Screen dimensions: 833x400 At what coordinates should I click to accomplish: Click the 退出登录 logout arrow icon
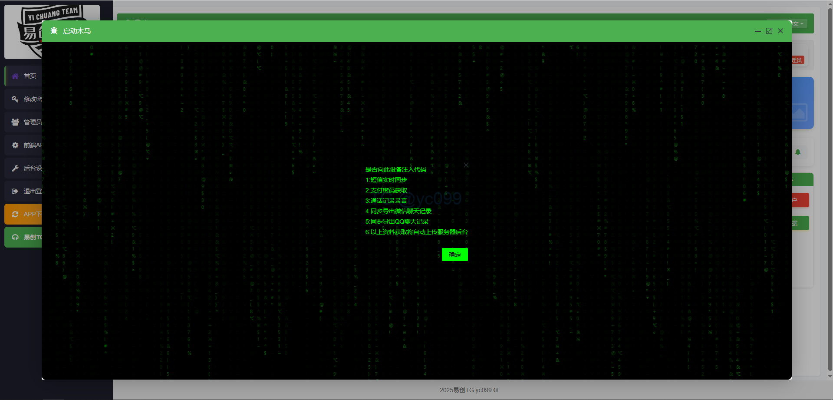[15, 191]
